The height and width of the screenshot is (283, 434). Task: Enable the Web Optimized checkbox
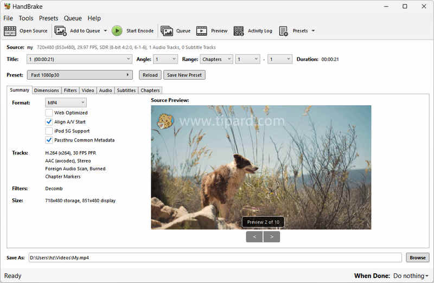pyautogui.click(x=49, y=113)
